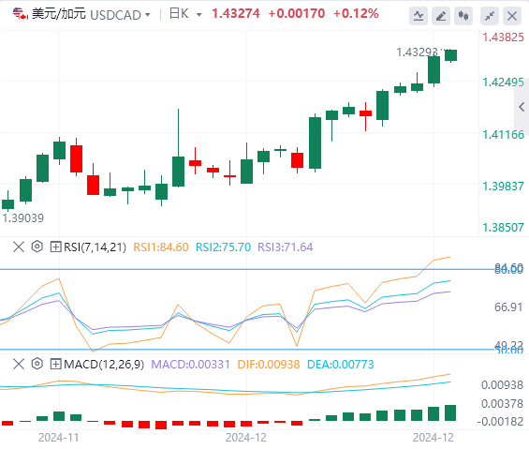Image resolution: width=529 pixels, height=449 pixels.
Task: Click the 2024-11 date axis marker
Action: 59,438
